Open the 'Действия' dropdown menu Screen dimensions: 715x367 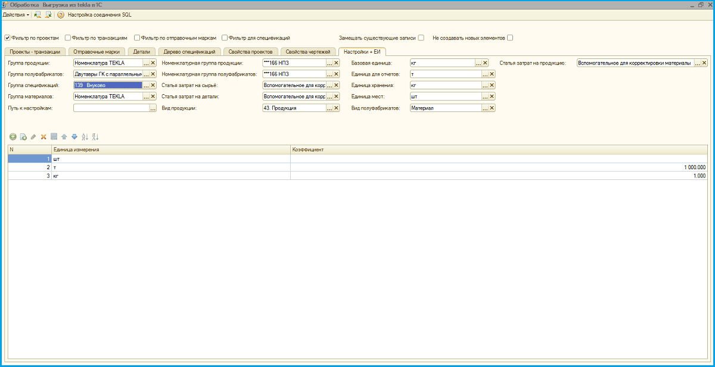tap(16, 14)
